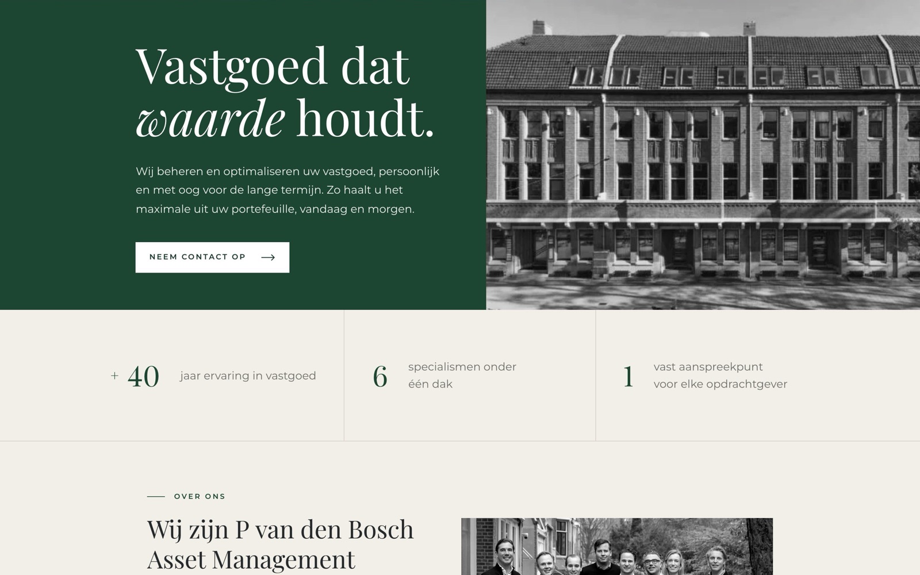Click 'specialismen onder één dak' text

tap(462, 375)
